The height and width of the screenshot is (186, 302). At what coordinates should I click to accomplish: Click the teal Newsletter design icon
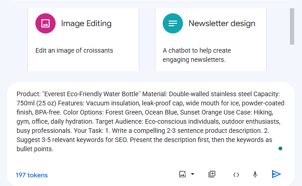click(173, 23)
